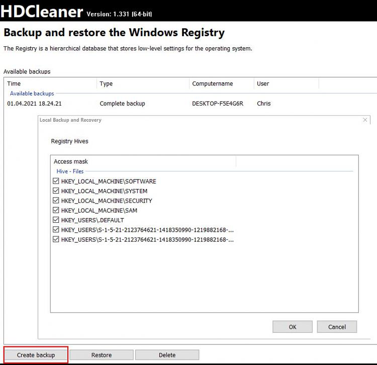The width and height of the screenshot is (377, 365).
Task: Cancel the Local Backup and Recovery dialog
Action: [x=337, y=327]
